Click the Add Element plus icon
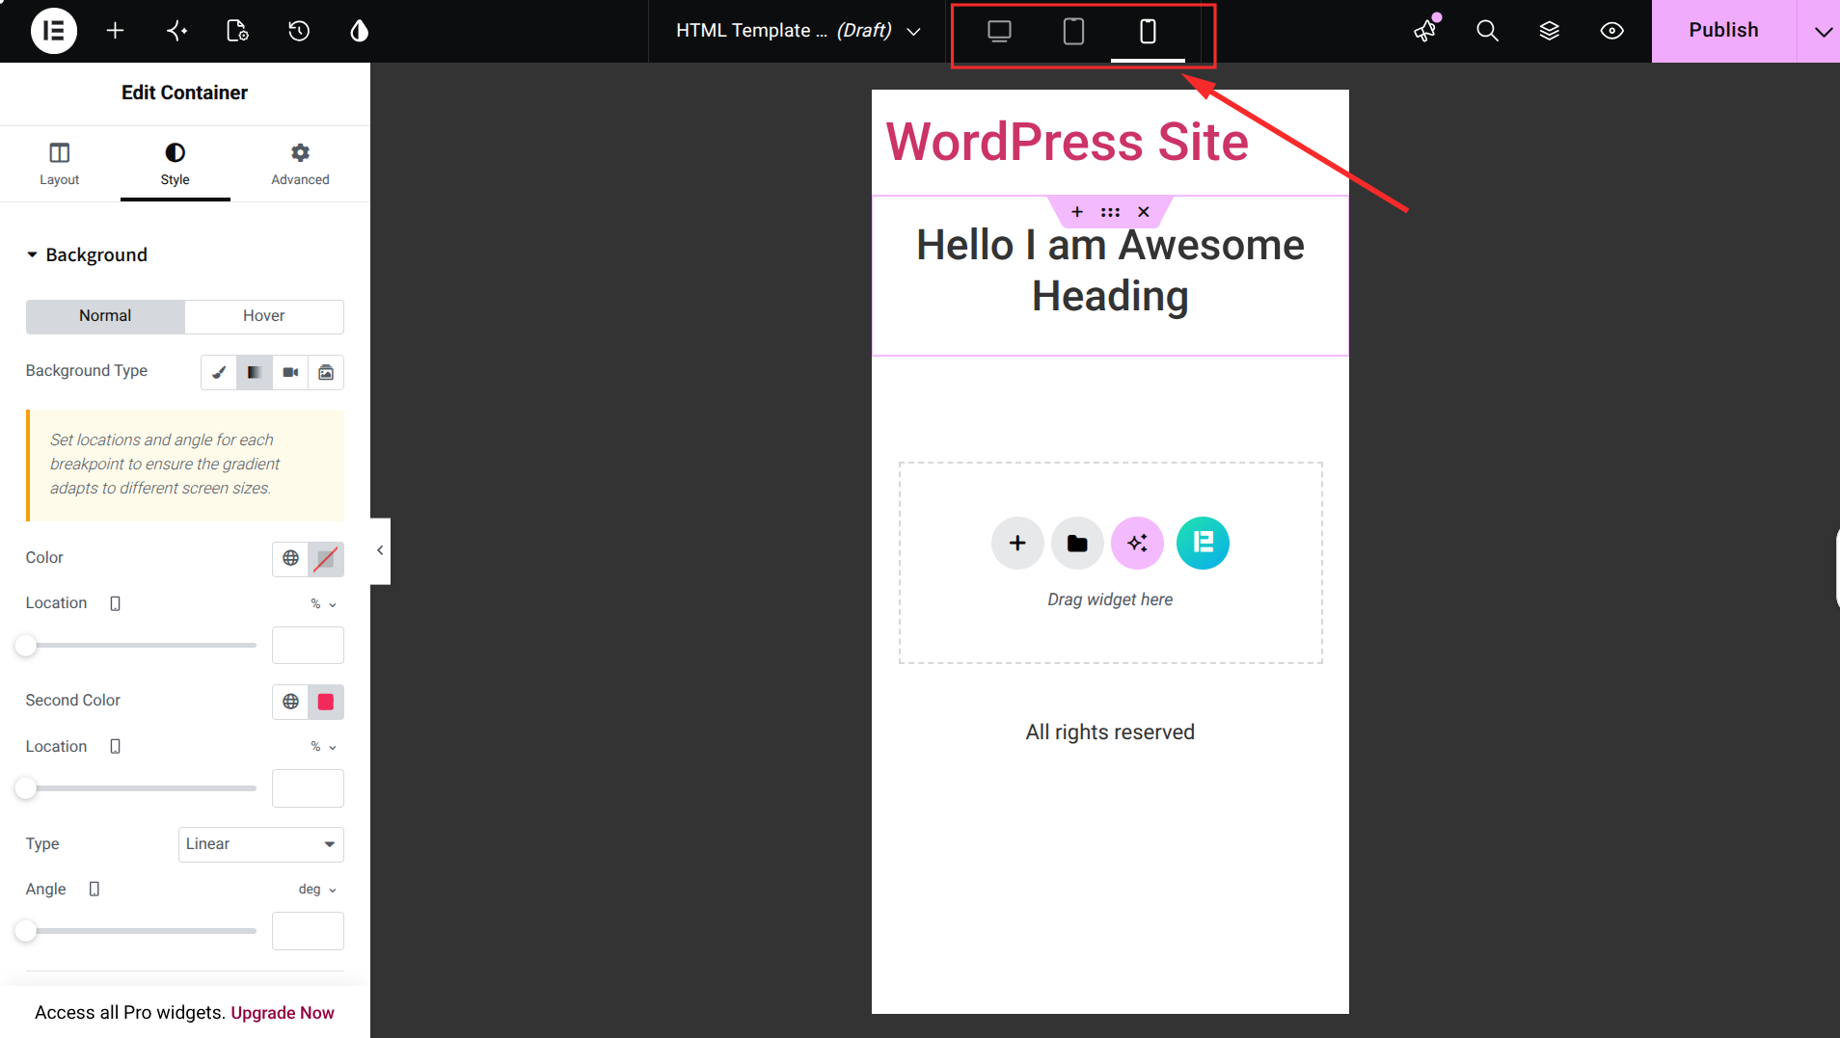 [x=115, y=31]
